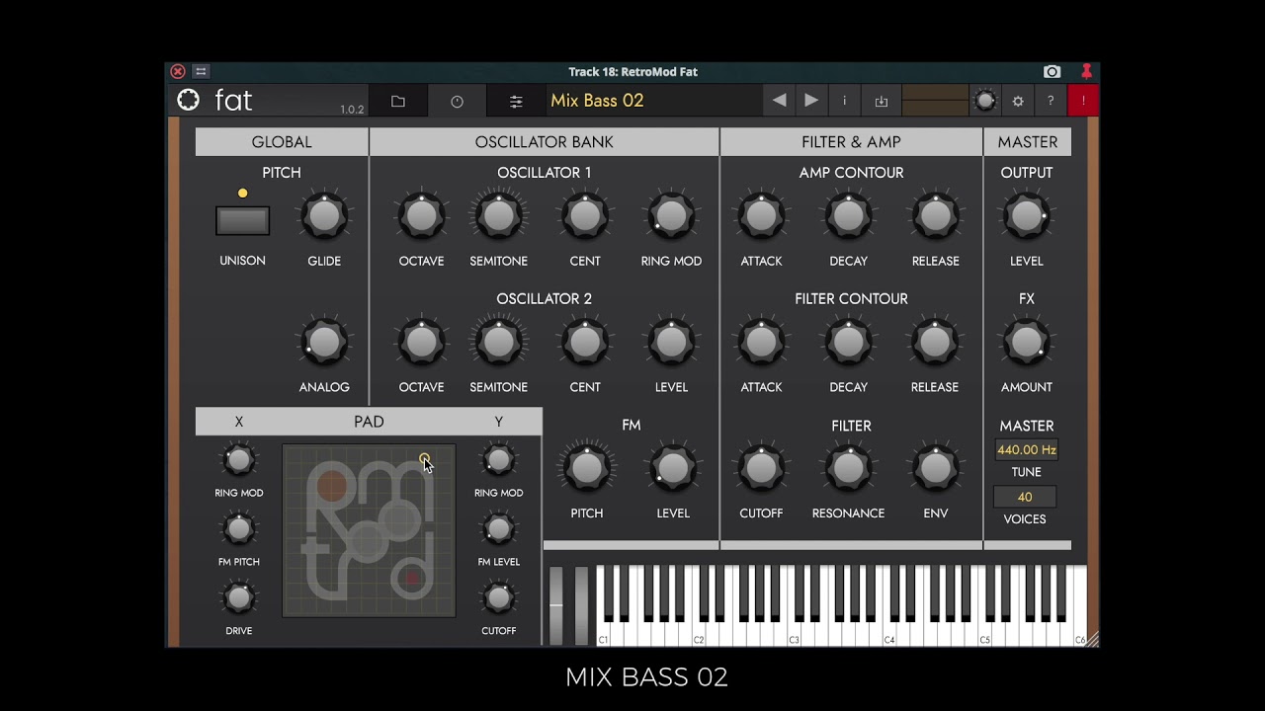This screenshot has width=1265, height=711.
Task: Click the ANALOG knob
Action: (324, 342)
